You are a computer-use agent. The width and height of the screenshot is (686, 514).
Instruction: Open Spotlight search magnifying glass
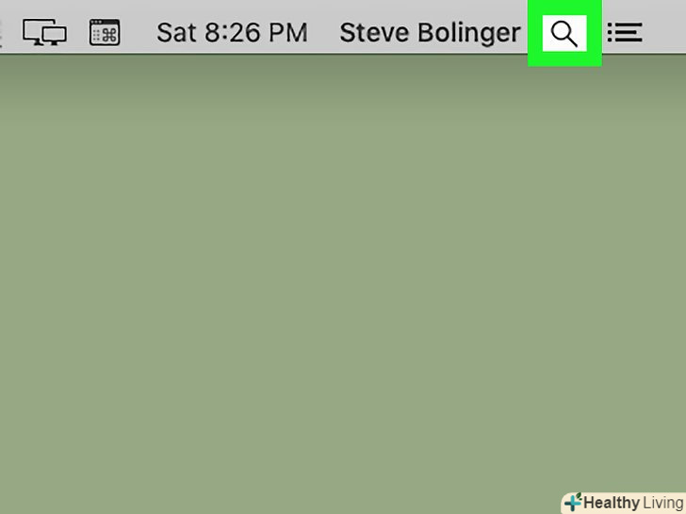point(564,33)
